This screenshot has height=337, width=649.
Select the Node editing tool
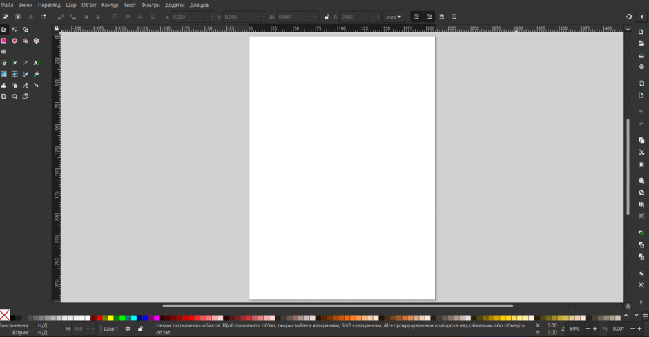point(14,30)
